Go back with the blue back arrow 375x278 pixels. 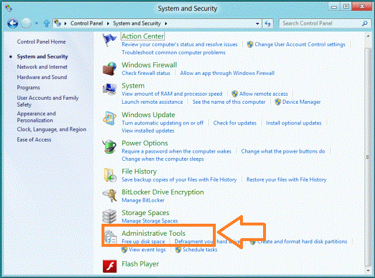(13, 24)
